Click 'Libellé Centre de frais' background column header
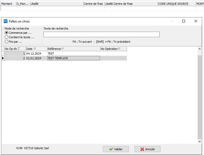The height and width of the screenshot is (155, 204). [x=131, y=4]
